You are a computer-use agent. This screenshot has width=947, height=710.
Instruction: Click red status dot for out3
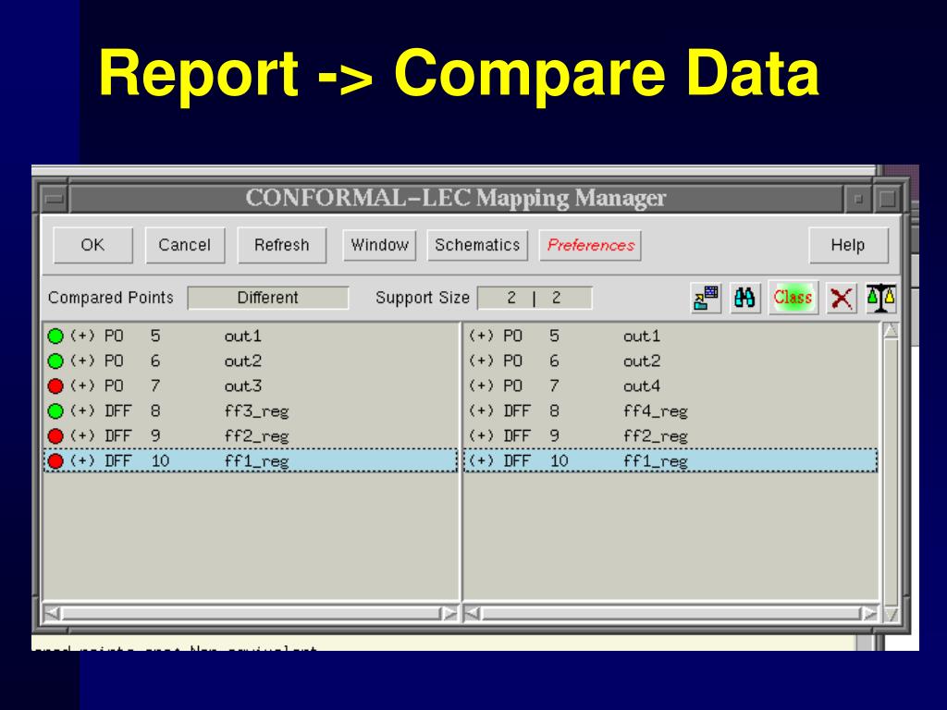pyautogui.click(x=55, y=386)
